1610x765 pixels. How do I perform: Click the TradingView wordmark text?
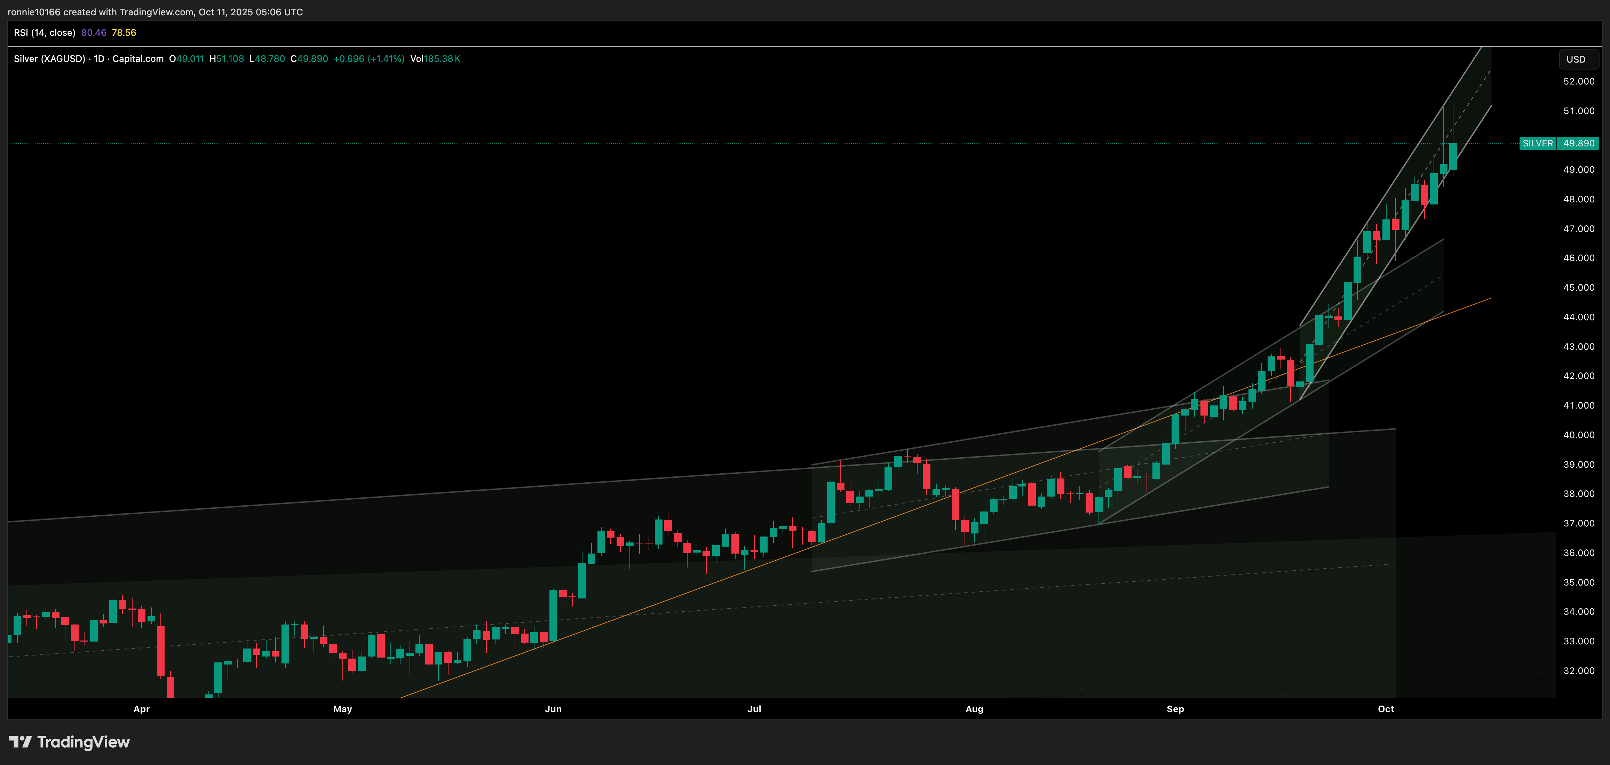click(x=83, y=742)
